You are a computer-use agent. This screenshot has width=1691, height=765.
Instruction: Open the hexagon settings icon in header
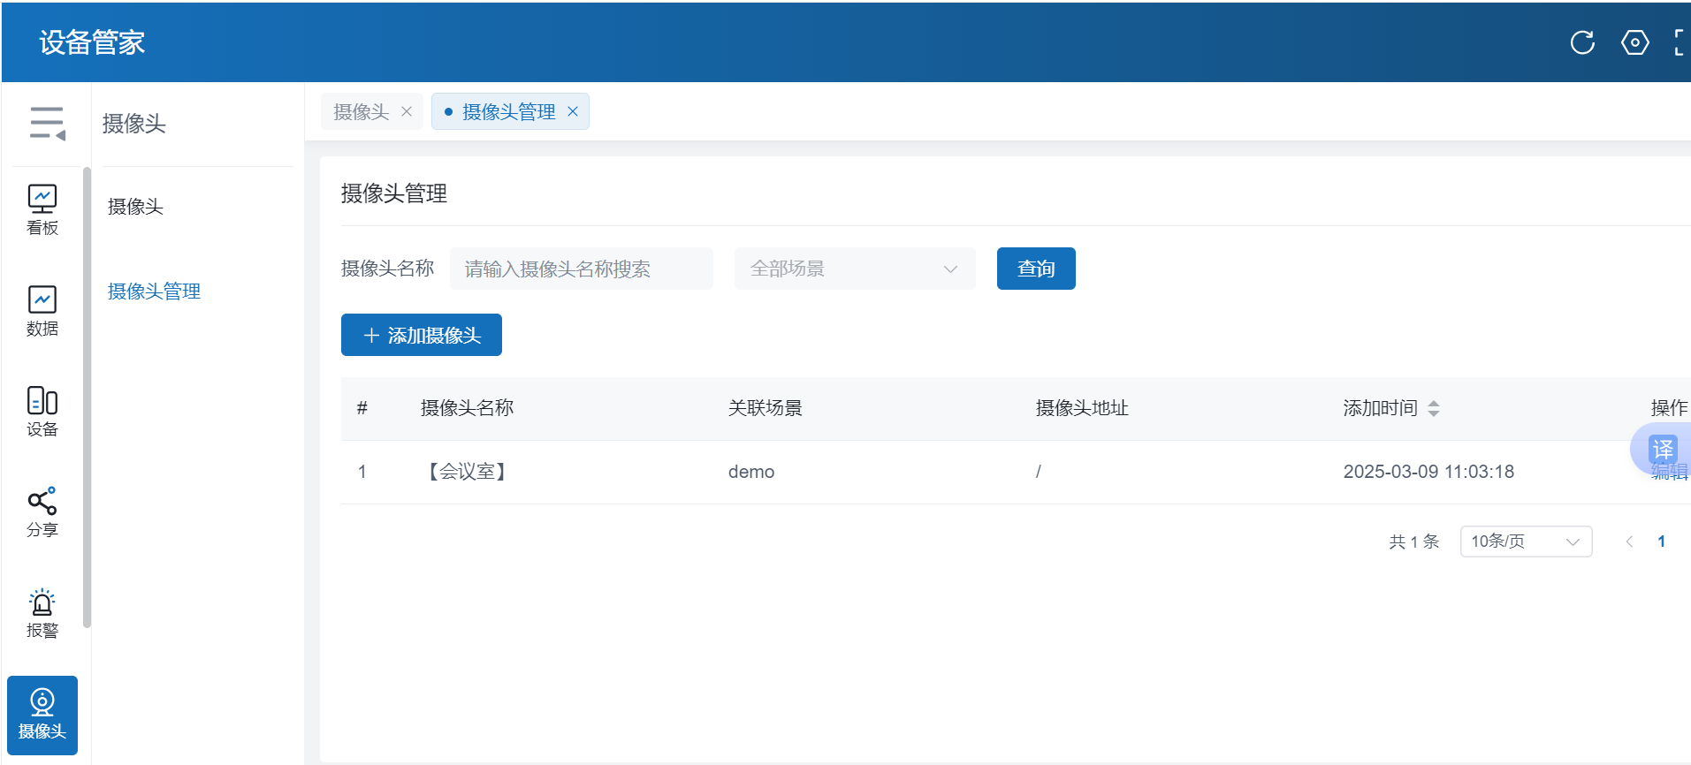coord(1634,42)
